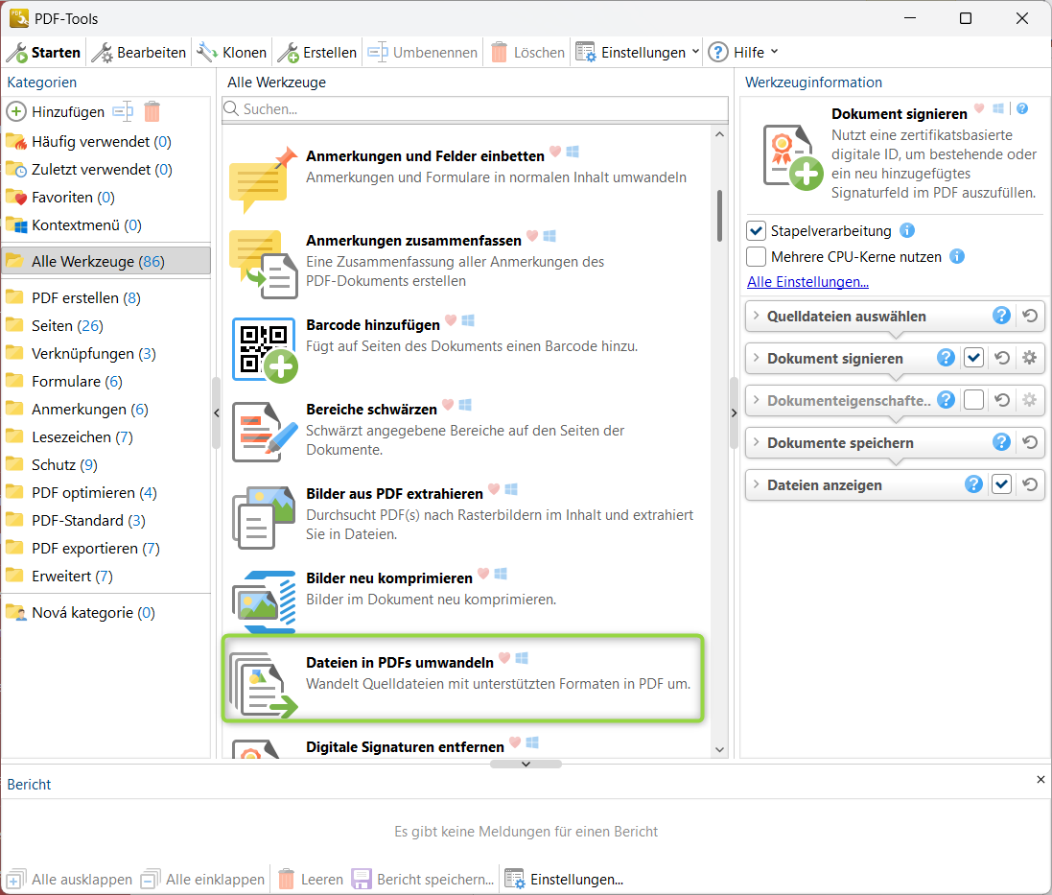Favorite Dokument signieren via heart icon
Image resolution: width=1052 pixels, height=895 pixels.
[979, 108]
